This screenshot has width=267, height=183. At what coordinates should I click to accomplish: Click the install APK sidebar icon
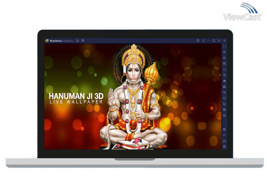click(224, 81)
